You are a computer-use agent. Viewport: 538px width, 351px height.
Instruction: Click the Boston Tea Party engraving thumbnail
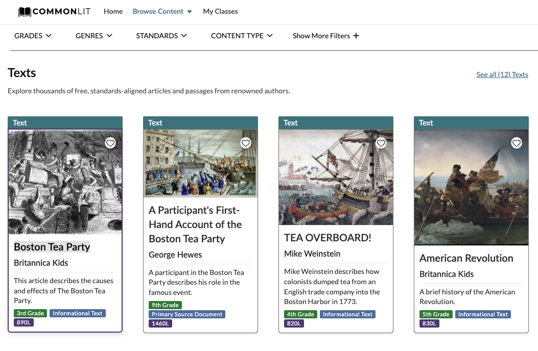[x=65, y=182]
